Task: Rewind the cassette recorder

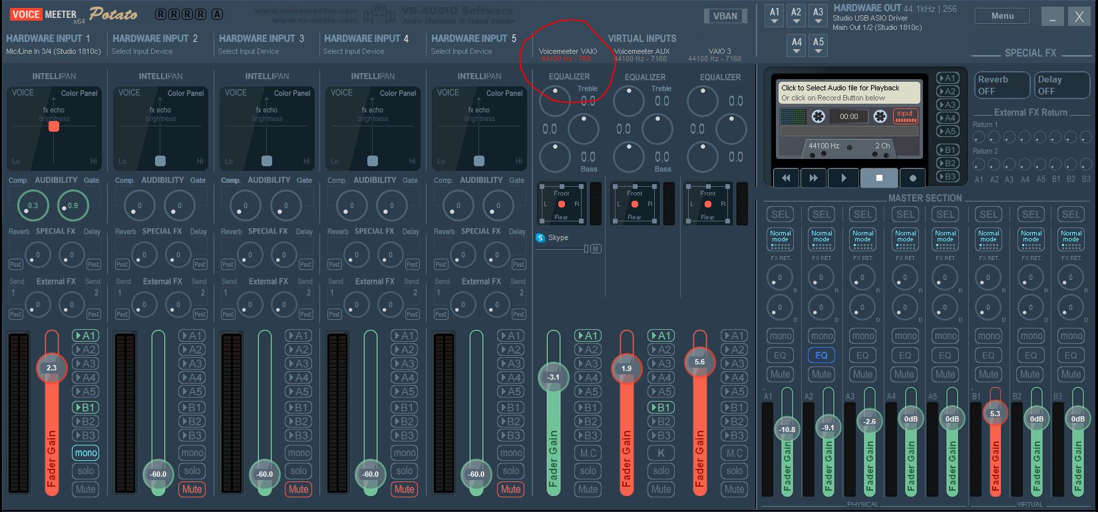Action: coord(786,178)
